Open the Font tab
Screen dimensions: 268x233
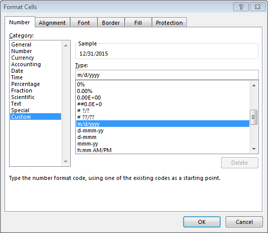pyautogui.click(x=84, y=23)
